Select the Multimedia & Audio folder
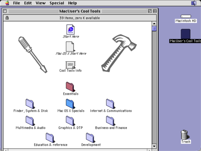This screenshot has width=201, height=151. tap(30, 121)
